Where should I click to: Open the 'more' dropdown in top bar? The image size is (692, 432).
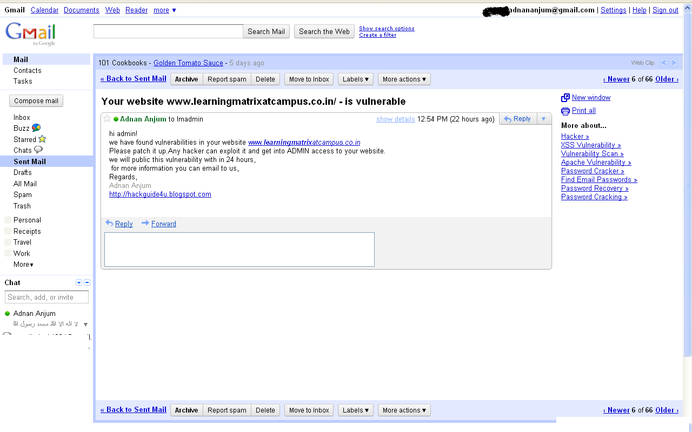point(165,10)
